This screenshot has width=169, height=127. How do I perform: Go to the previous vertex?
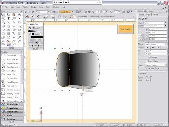[x=148, y=48]
